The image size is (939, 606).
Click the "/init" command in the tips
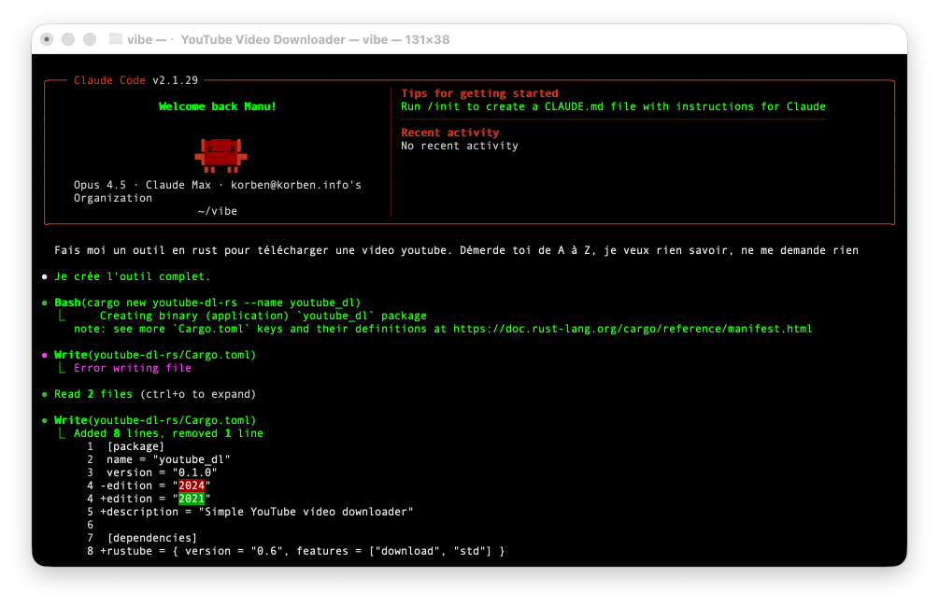(443, 106)
